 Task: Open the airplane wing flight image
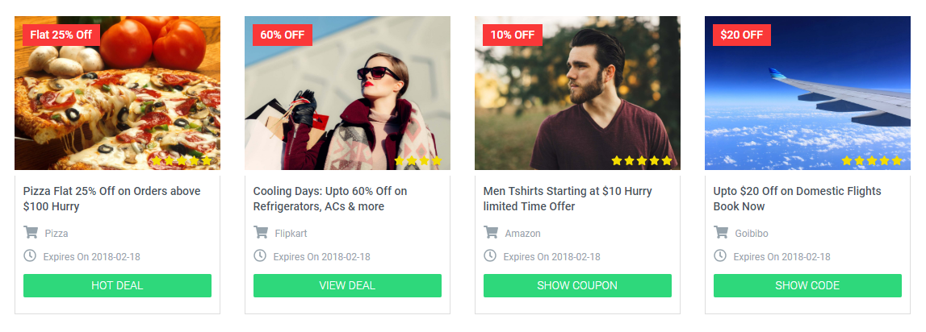807,93
